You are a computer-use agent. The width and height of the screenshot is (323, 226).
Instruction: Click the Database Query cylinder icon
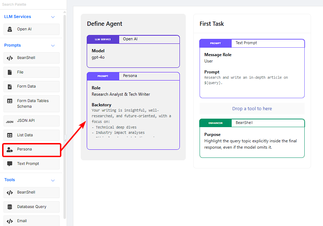pos(10,207)
